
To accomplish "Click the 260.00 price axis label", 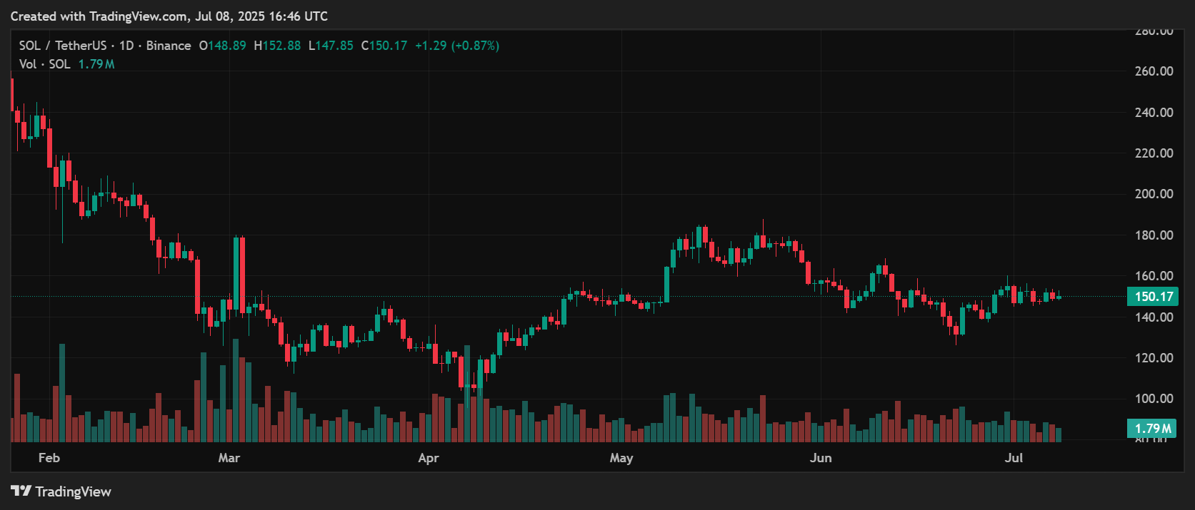I will (1154, 71).
